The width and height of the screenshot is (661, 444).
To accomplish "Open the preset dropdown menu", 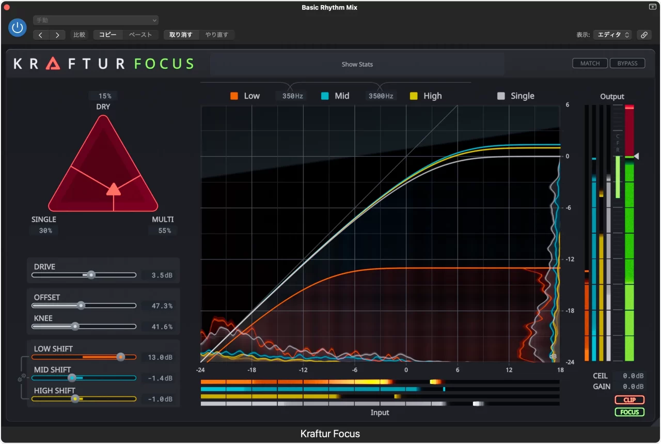I will 96,20.
